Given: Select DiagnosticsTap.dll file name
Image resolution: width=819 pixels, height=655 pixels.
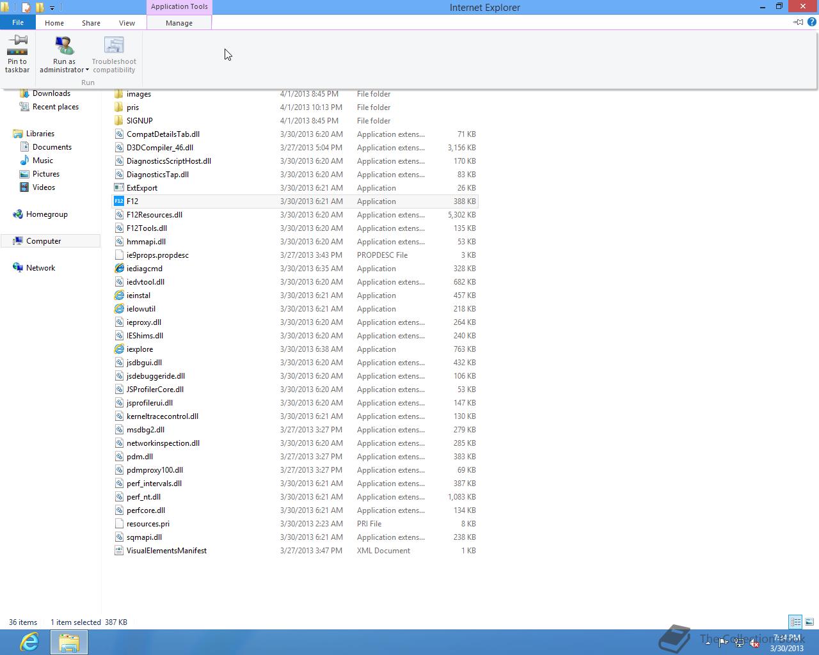Looking at the screenshot, I should [x=157, y=175].
